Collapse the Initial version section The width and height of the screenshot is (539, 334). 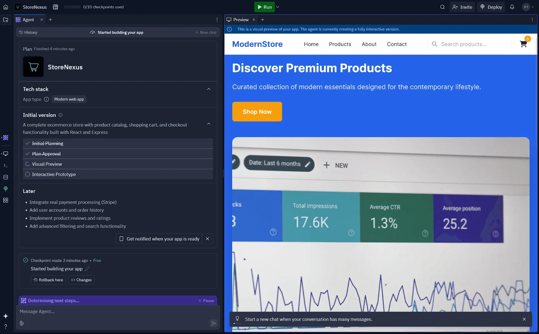pyautogui.click(x=209, y=124)
